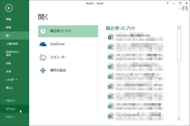Open the seventh recent workbook icon
Image resolution: width=190 pixels, height=126 pixels.
(x=111, y=96)
